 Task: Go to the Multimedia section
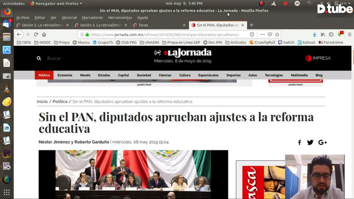[299, 75]
